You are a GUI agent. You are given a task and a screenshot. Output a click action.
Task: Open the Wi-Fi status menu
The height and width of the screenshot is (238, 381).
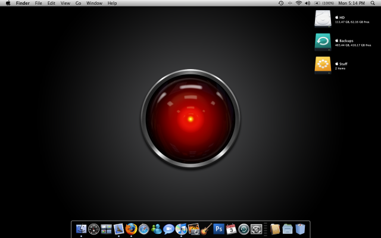point(299,3)
